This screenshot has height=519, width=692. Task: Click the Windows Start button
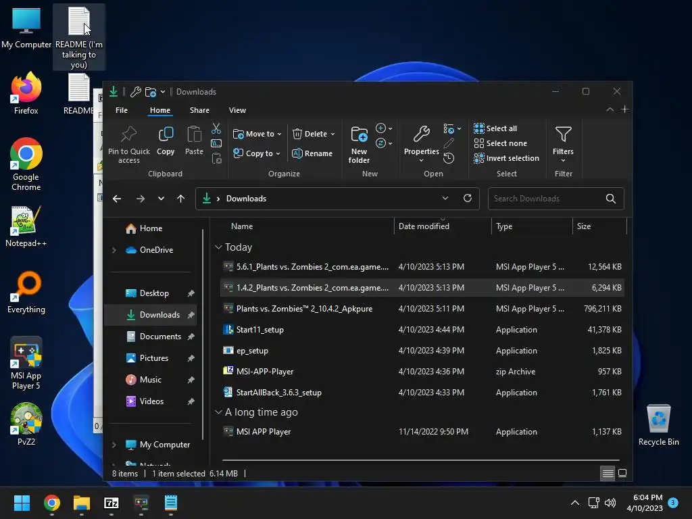pos(22,503)
